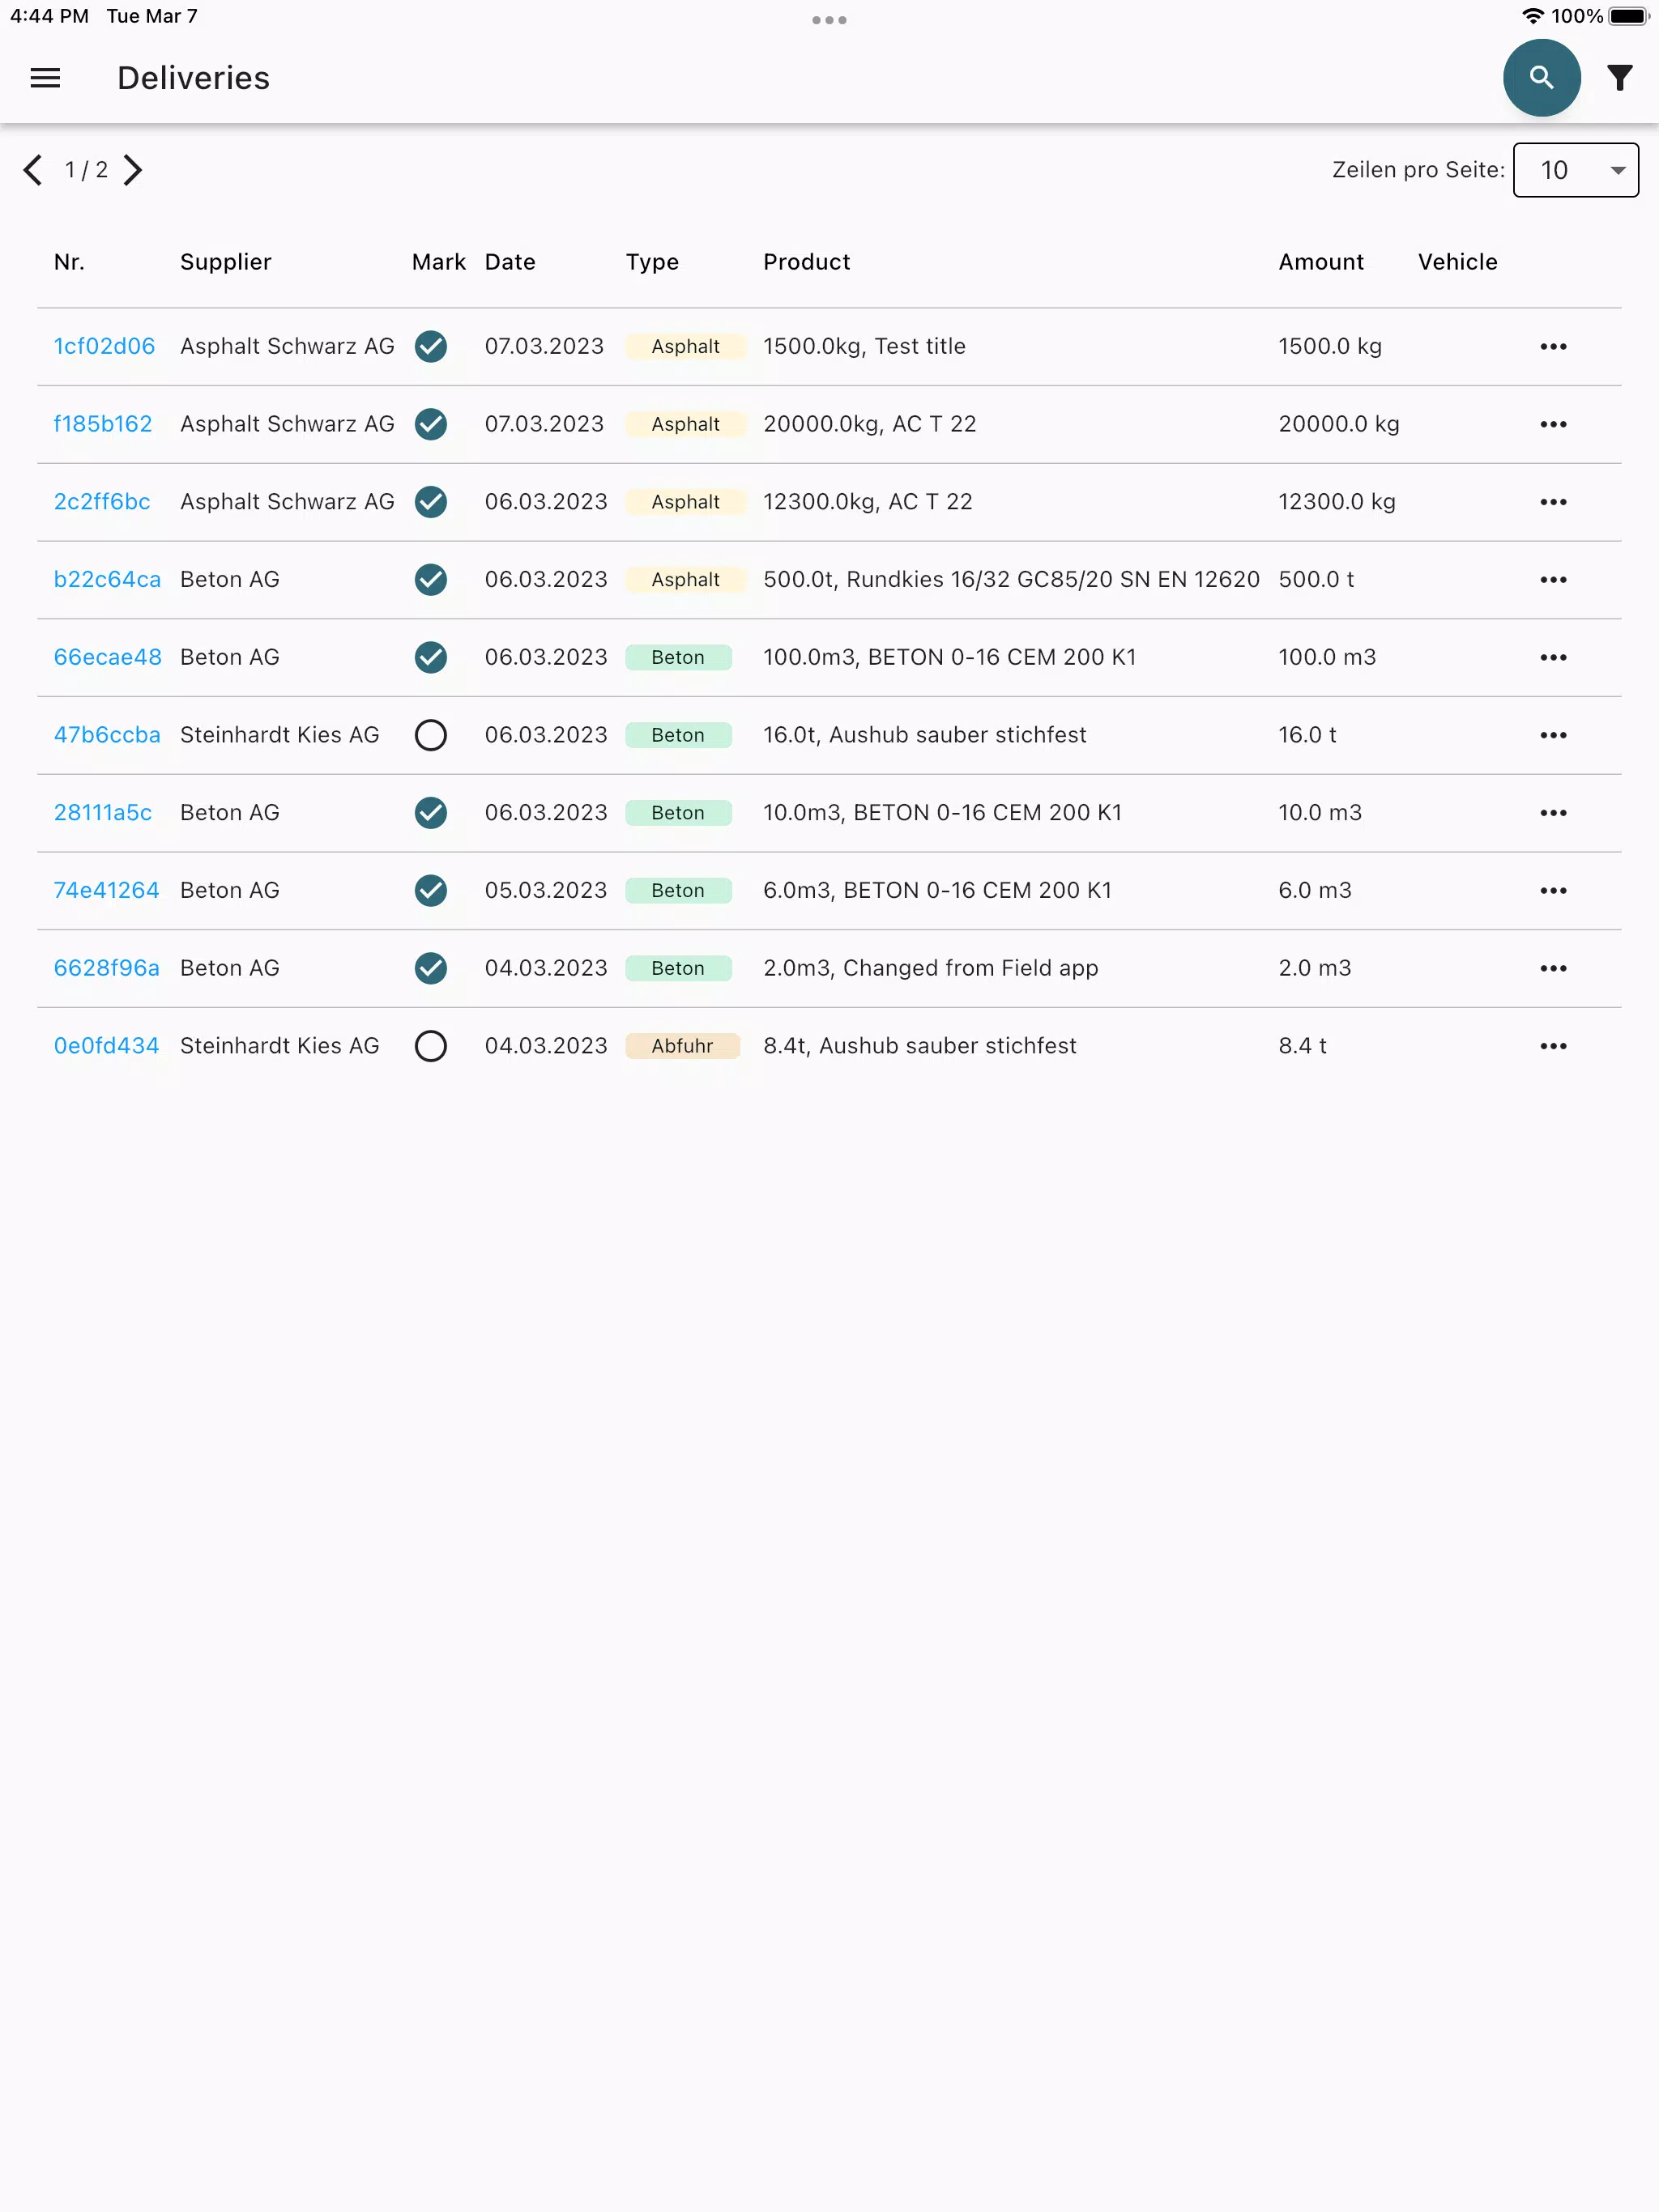Select the product cell of delivery 6628f96a
This screenshot has width=1659, height=2212.
click(931, 968)
